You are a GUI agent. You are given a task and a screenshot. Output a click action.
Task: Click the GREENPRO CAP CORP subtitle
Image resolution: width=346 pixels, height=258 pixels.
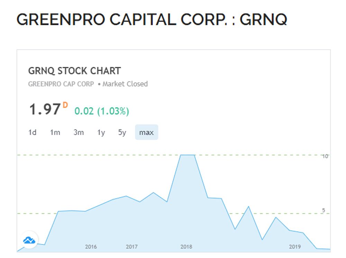pyautogui.click(x=61, y=84)
